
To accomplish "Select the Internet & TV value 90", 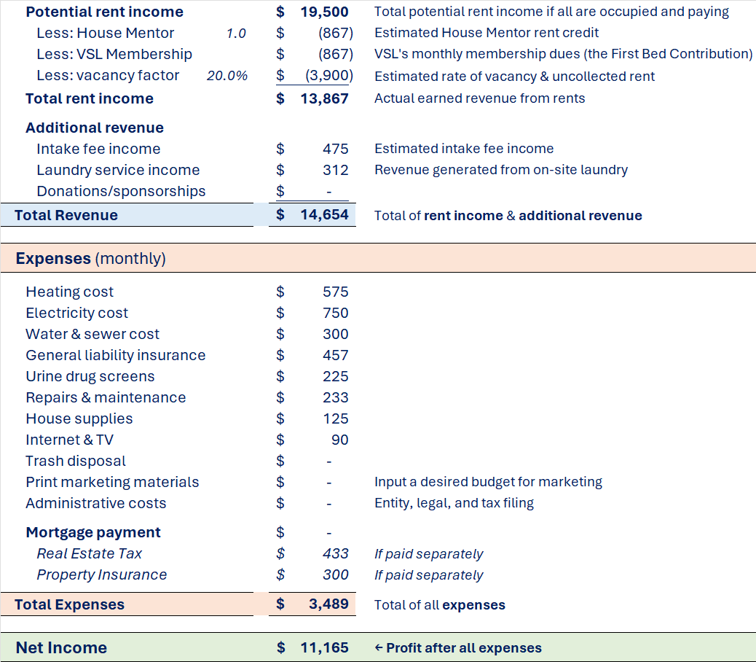I will pos(339,440).
